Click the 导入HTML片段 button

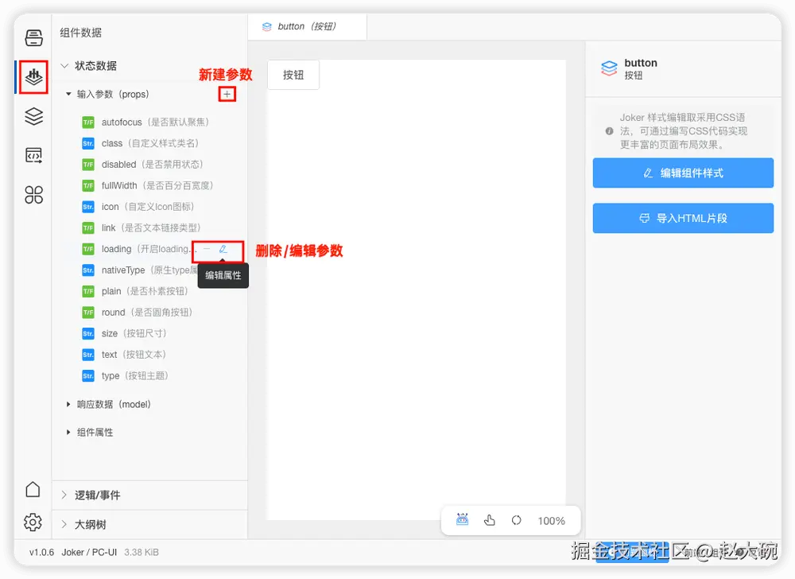pos(682,219)
